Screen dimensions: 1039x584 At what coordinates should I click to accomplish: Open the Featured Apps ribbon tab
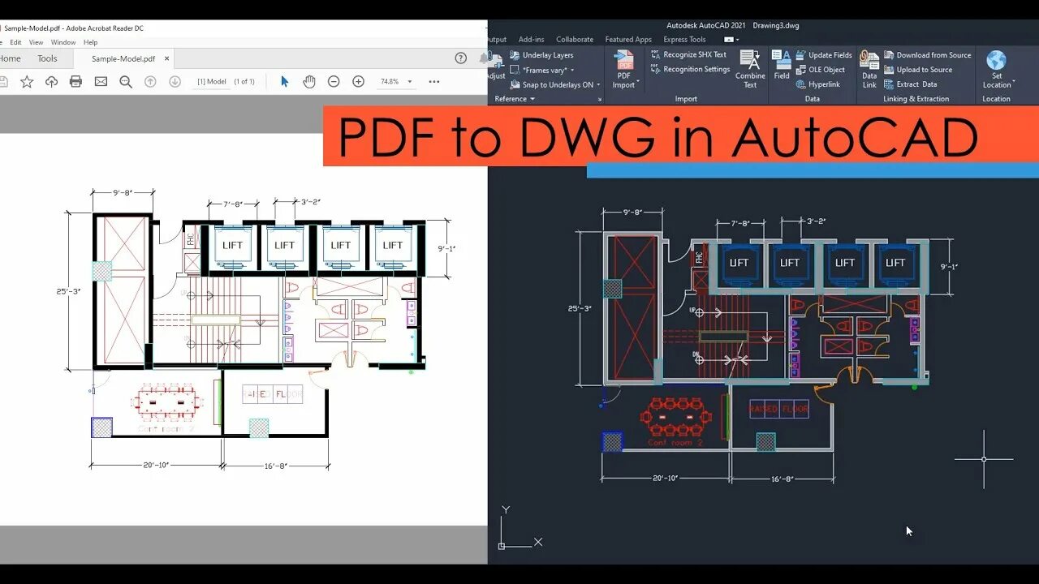(x=628, y=39)
